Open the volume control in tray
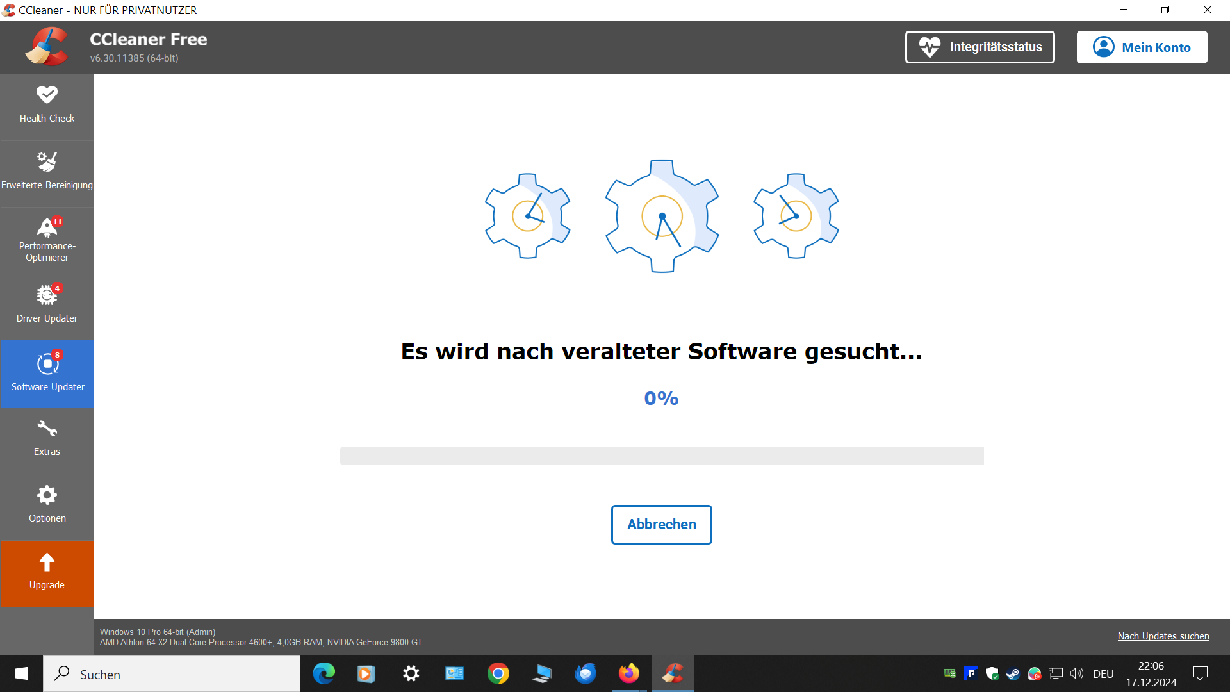1230x692 pixels. pos(1076,673)
